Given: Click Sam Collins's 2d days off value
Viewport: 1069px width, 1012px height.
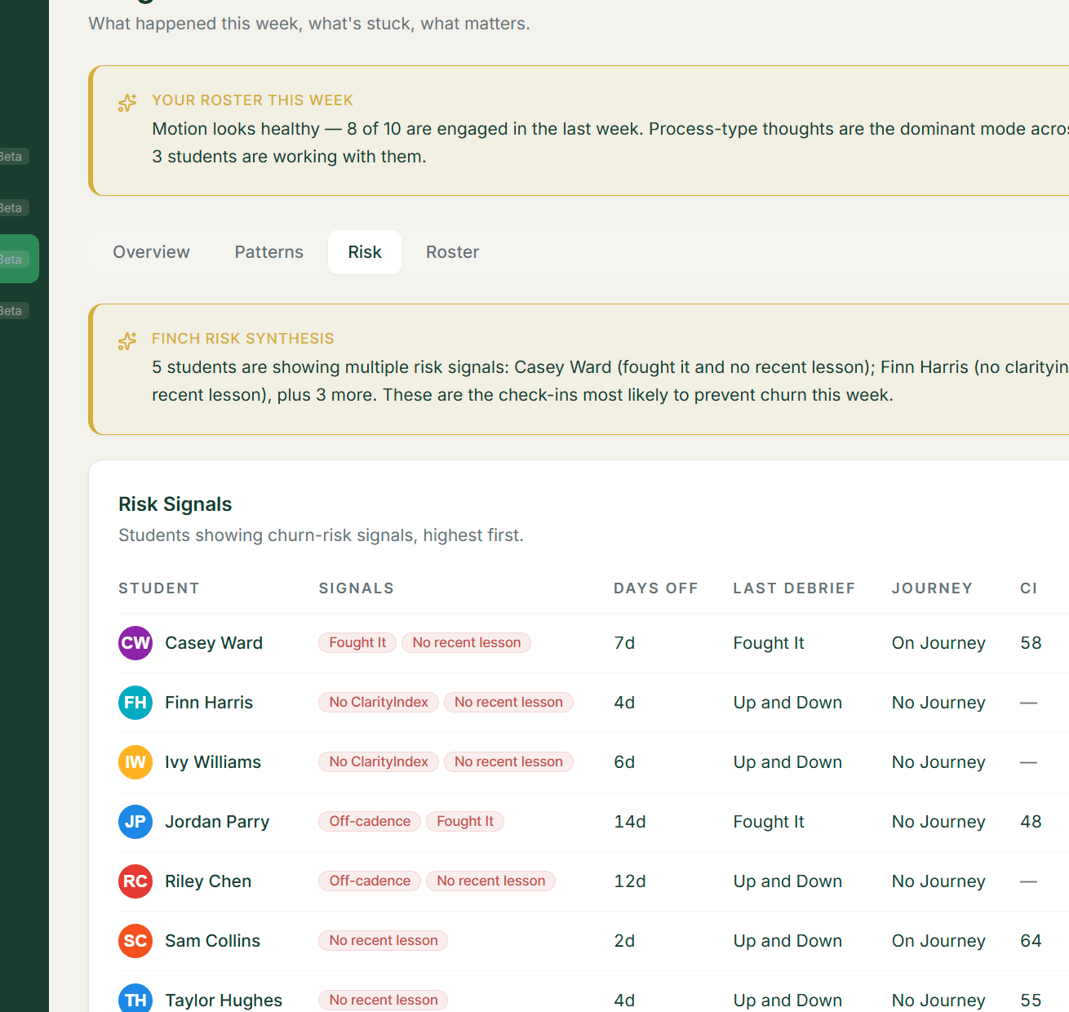Looking at the screenshot, I should (x=624, y=941).
